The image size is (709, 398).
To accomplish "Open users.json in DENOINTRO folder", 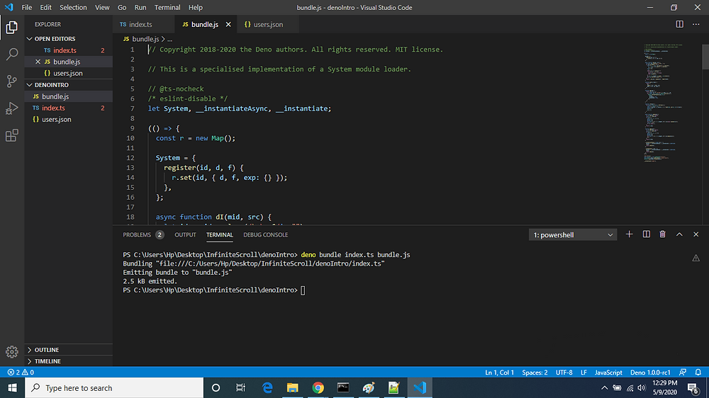I will (x=68, y=119).
